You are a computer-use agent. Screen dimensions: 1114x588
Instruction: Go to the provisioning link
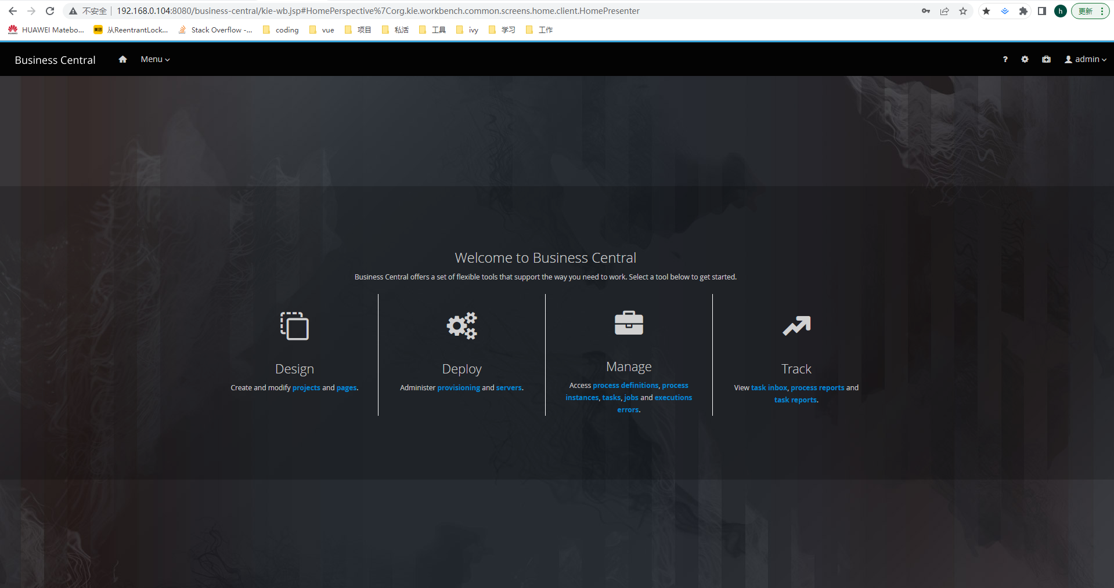point(458,388)
